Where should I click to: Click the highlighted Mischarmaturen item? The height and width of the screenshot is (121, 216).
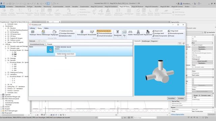coord(104,31)
